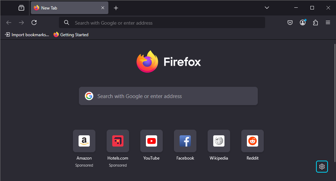Click the Sponsored label under Amazon

pos(84,165)
